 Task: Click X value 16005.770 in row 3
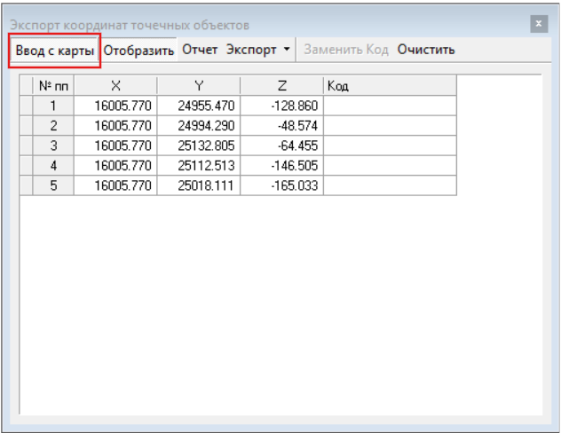(x=116, y=146)
